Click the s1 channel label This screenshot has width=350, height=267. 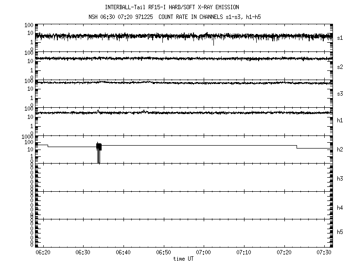340,37
